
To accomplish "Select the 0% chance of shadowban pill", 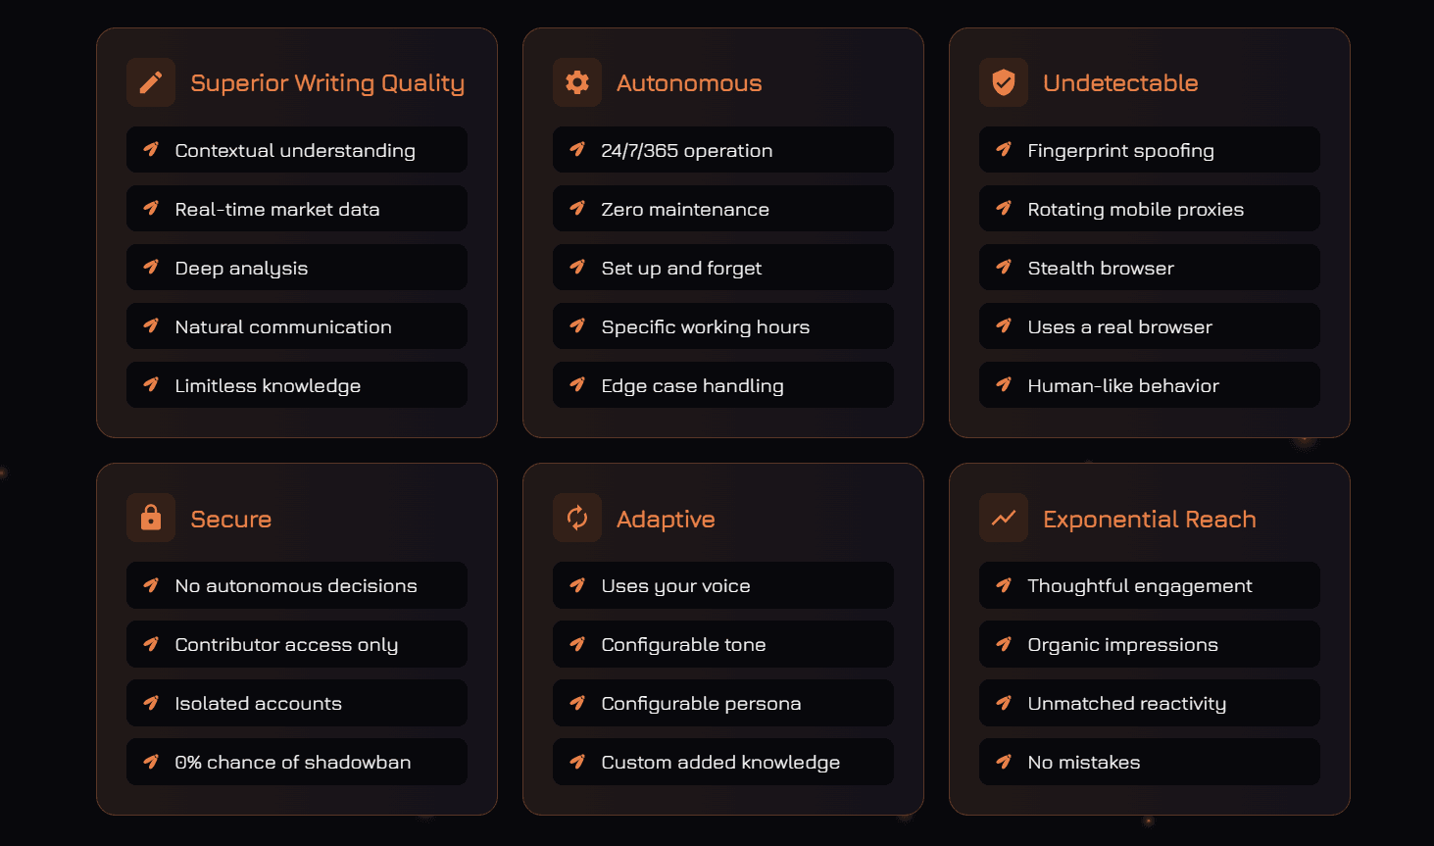I will tap(296, 762).
